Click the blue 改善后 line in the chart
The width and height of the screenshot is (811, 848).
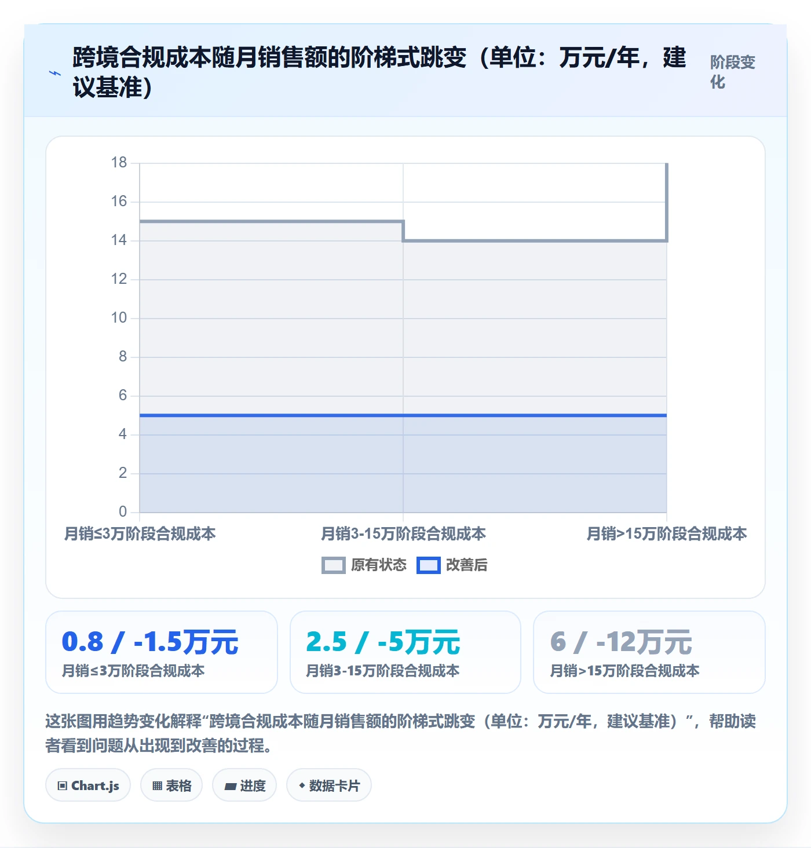tap(403, 415)
